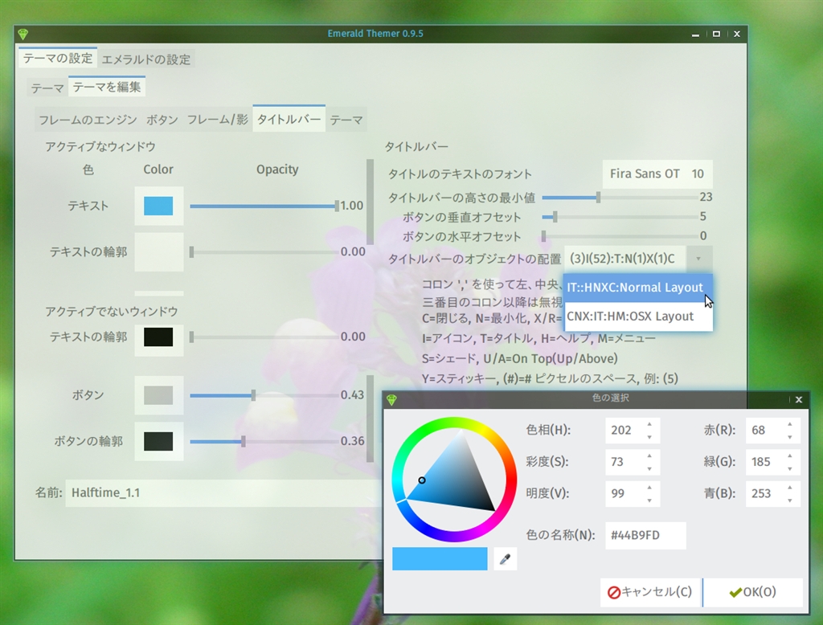Click the ボタンの垂直オフセット slider

point(620,217)
